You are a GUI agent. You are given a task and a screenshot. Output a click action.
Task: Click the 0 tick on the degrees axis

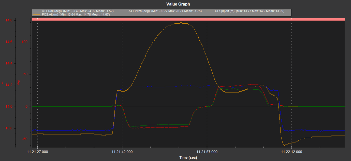tap(26, 107)
